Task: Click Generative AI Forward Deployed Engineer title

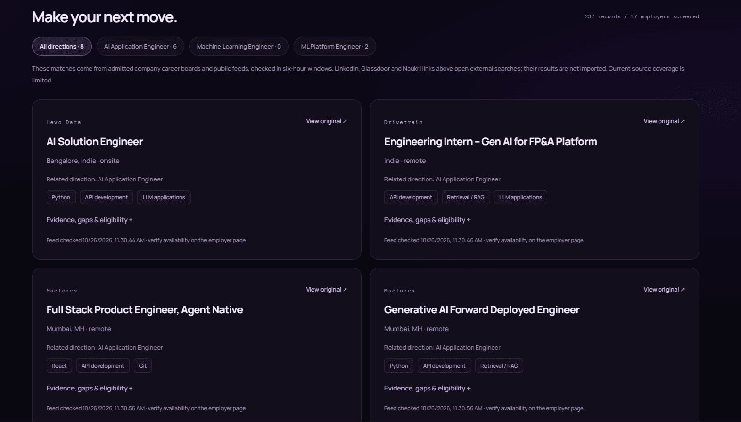Action: click(482, 310)
